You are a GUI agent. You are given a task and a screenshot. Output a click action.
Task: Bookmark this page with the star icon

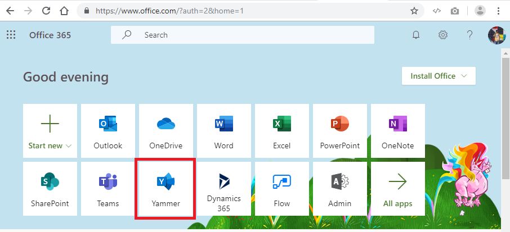click(414, 11)
